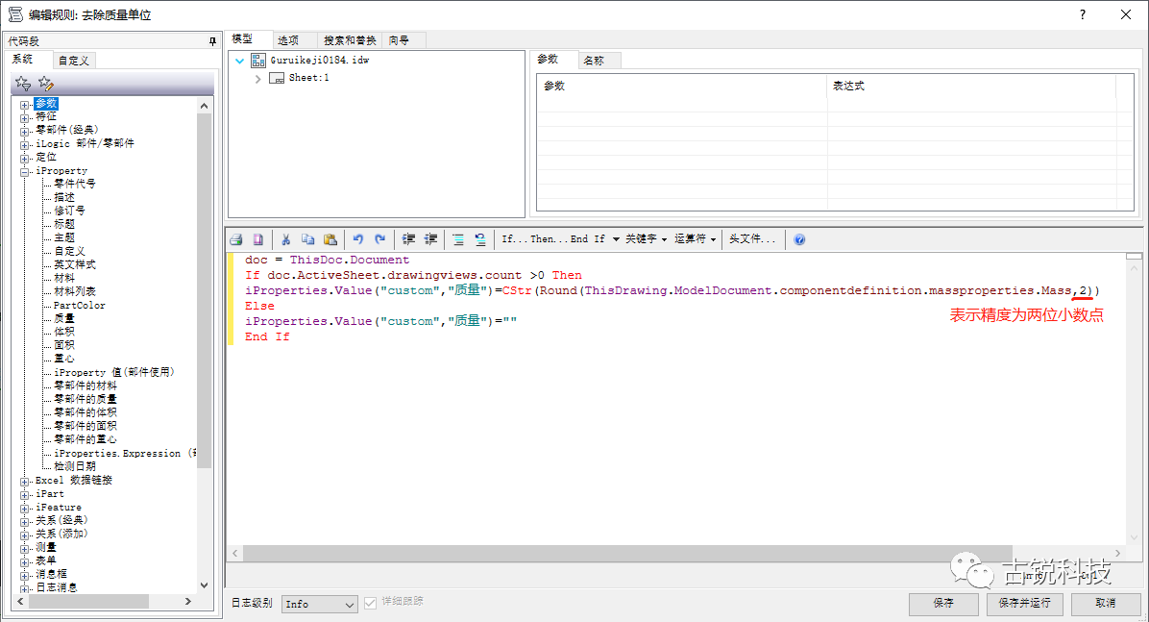This screenshot has width=1149, height=622.
Task: Expand the iPart node
Action: 24,495
